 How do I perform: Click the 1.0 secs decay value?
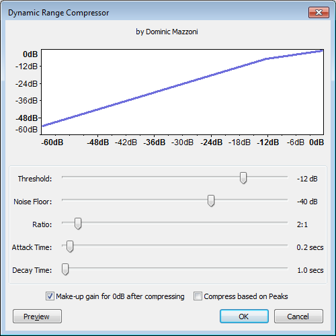(310, 270)
